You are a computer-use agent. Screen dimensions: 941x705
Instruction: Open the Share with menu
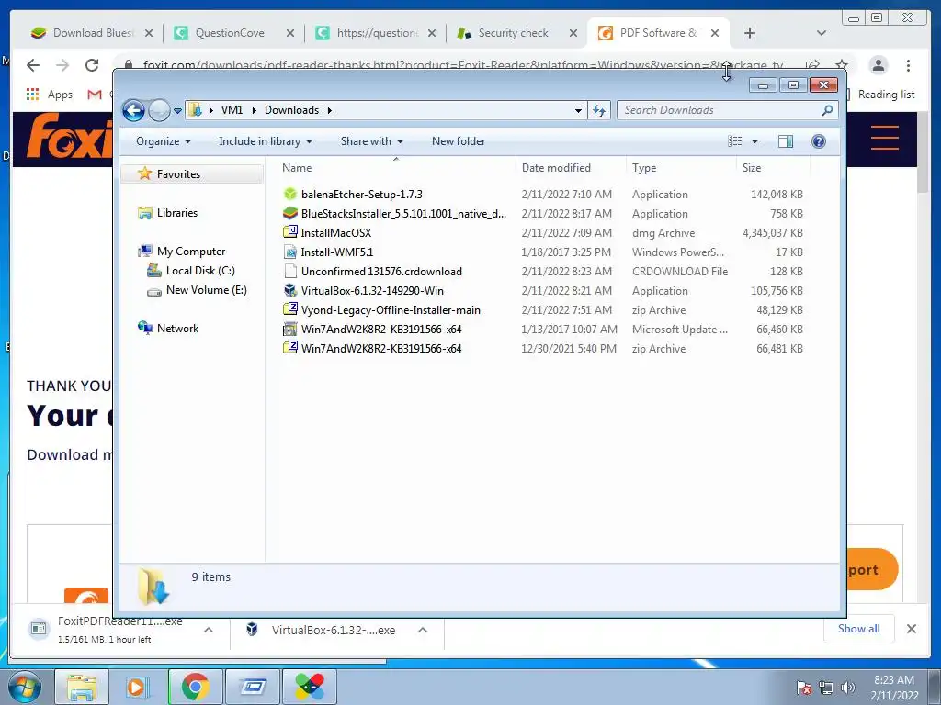(372, 141)
